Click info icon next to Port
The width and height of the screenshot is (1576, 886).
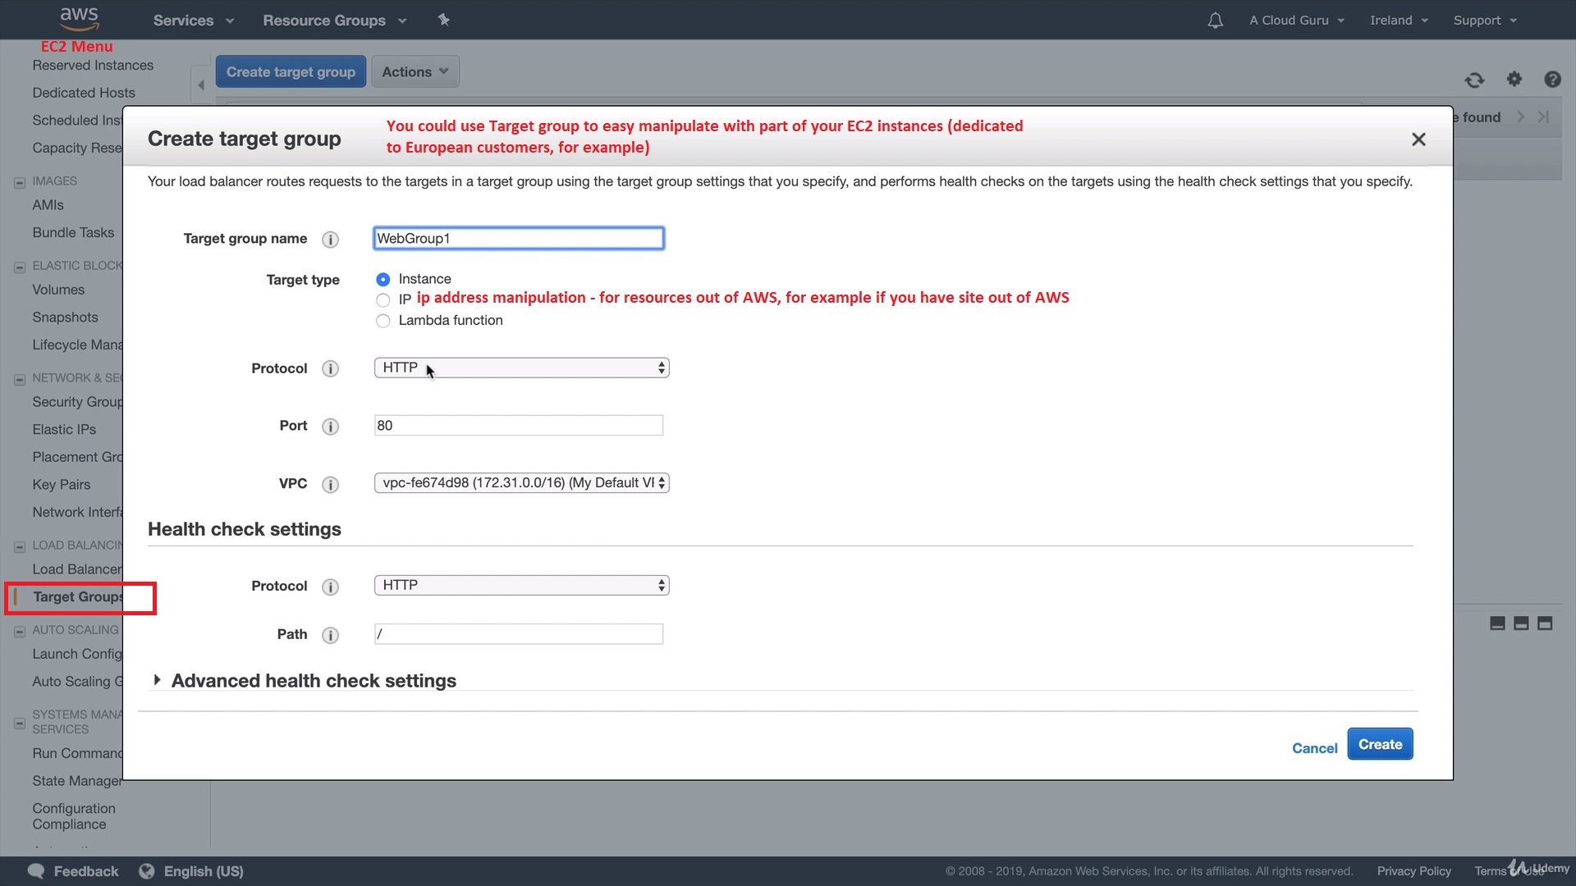(x=330, y=427)
